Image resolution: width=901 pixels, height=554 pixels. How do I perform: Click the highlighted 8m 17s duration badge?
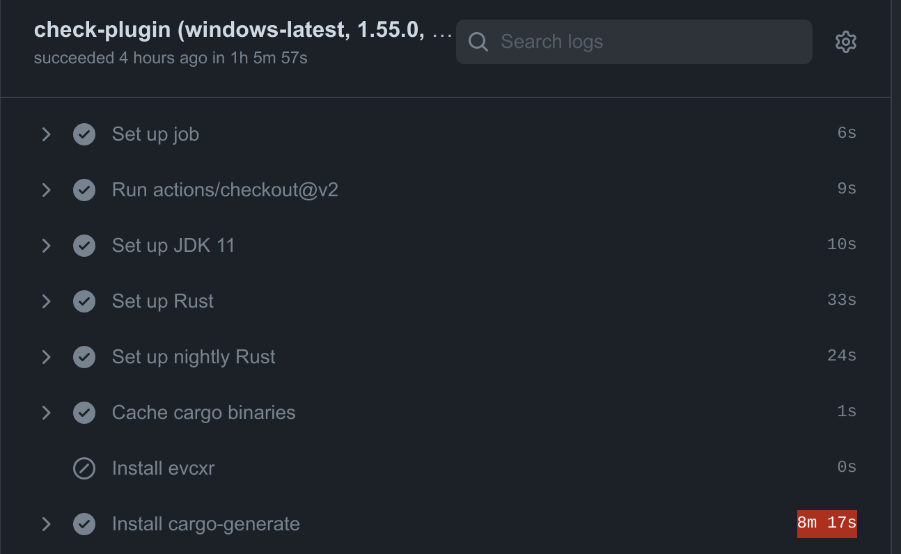click(x=826, y=523)
